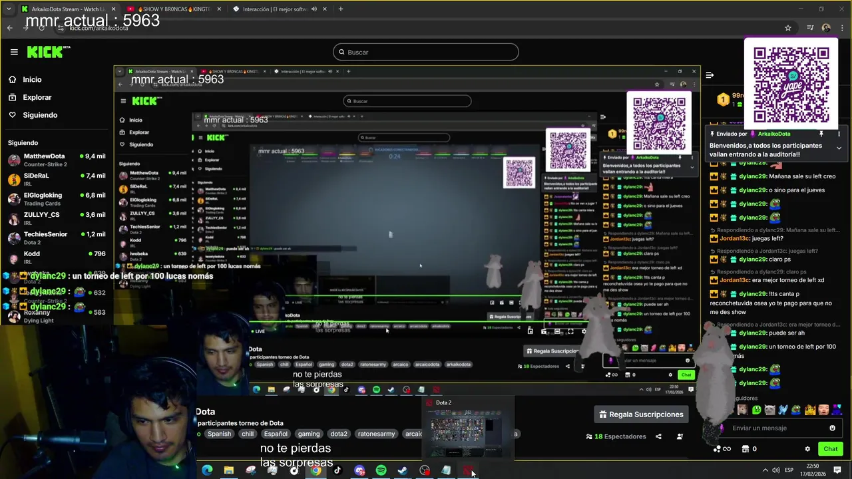The image size is (852, 479).
Task: Open Spotify from taskbar
Action: point(381,470)
